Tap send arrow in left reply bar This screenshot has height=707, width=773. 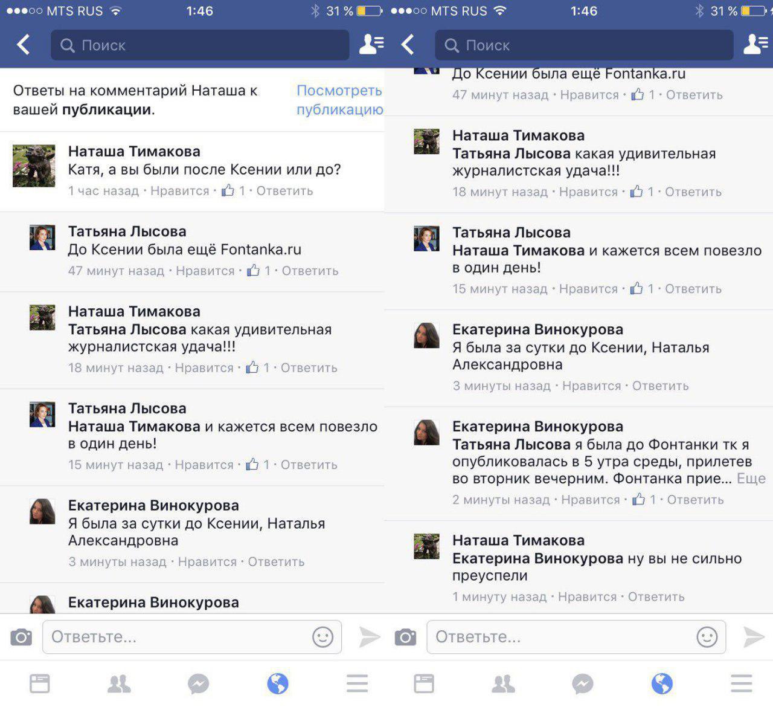[x=369, y=637]
